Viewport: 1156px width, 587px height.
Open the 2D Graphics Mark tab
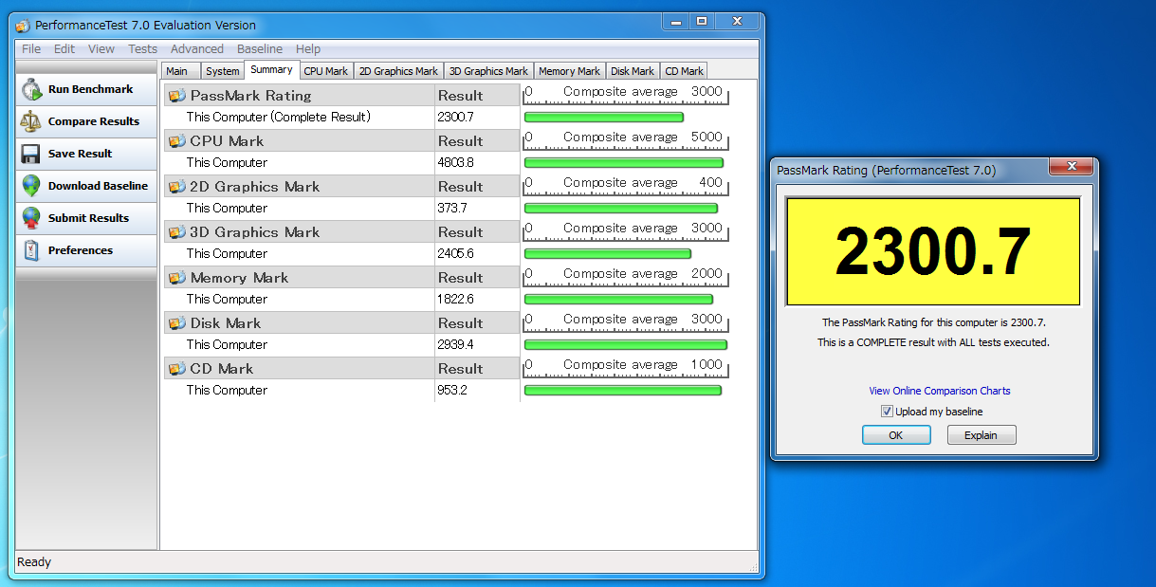pos(399,71)
